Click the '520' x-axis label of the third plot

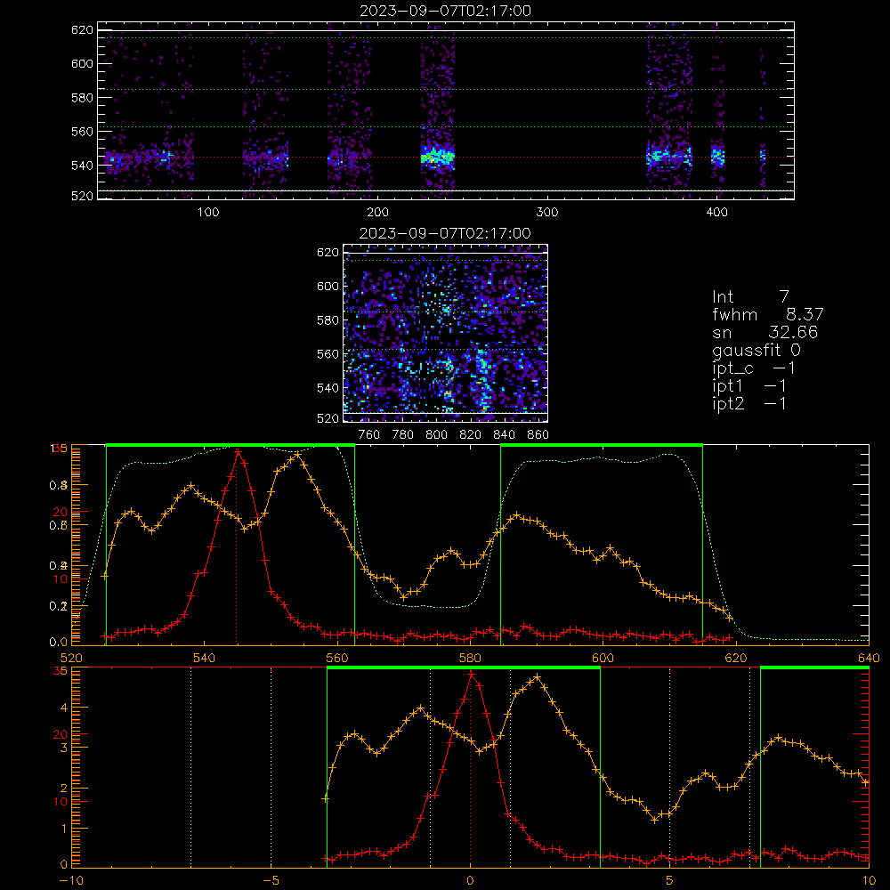click(71, 658)
